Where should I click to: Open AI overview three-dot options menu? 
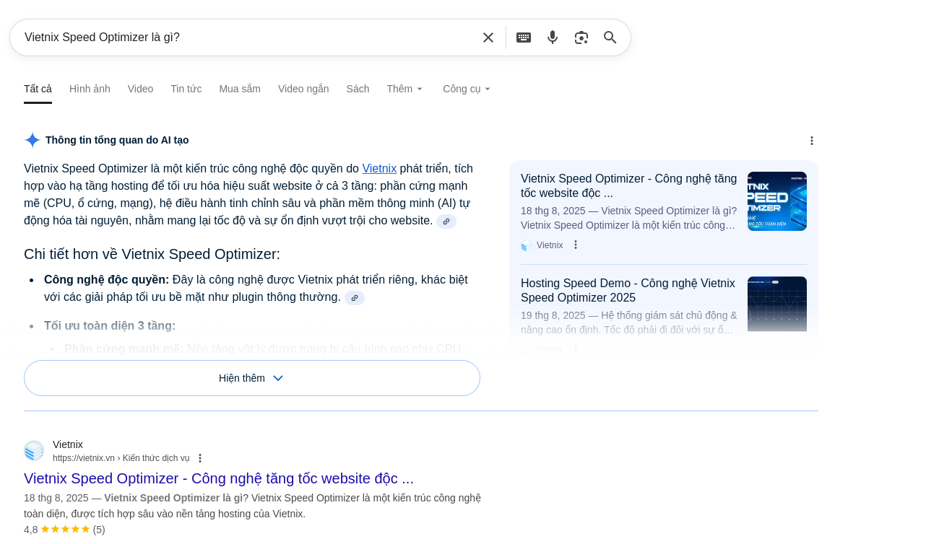pos(811,141)
